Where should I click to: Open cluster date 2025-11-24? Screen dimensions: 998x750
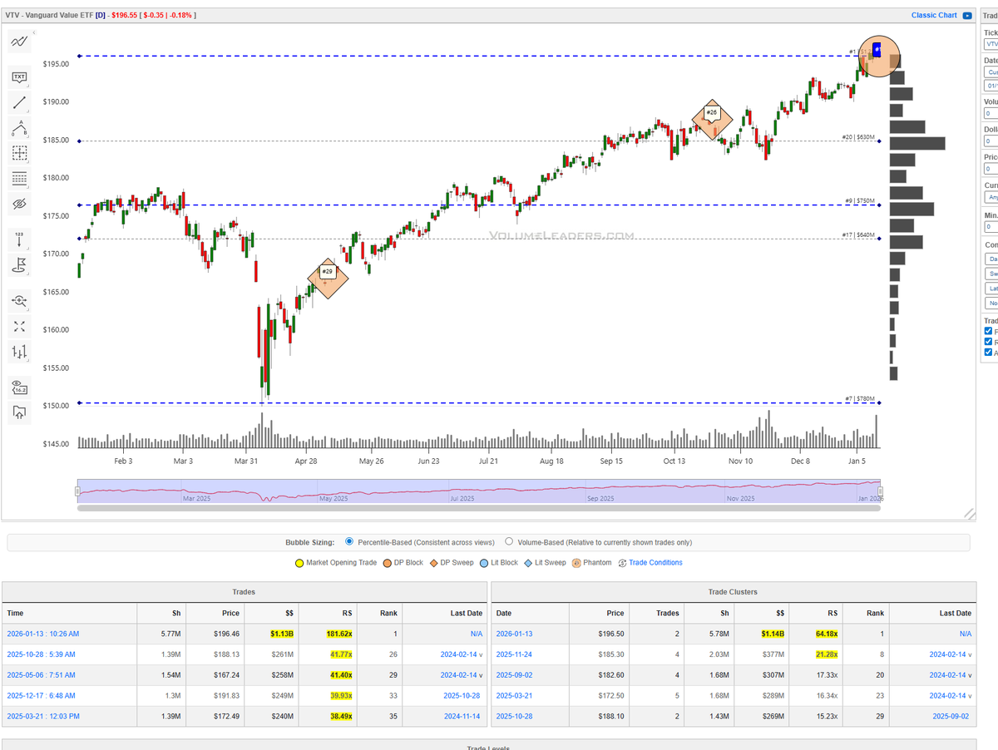(x=514, y=654)
